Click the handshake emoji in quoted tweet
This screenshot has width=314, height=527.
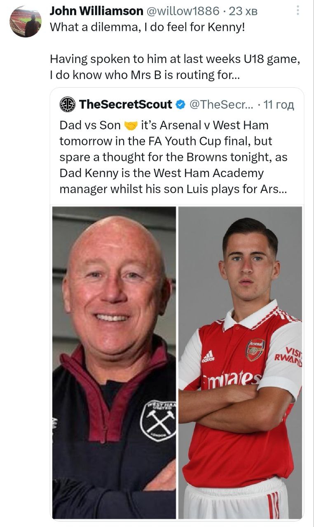coord(130,125)
